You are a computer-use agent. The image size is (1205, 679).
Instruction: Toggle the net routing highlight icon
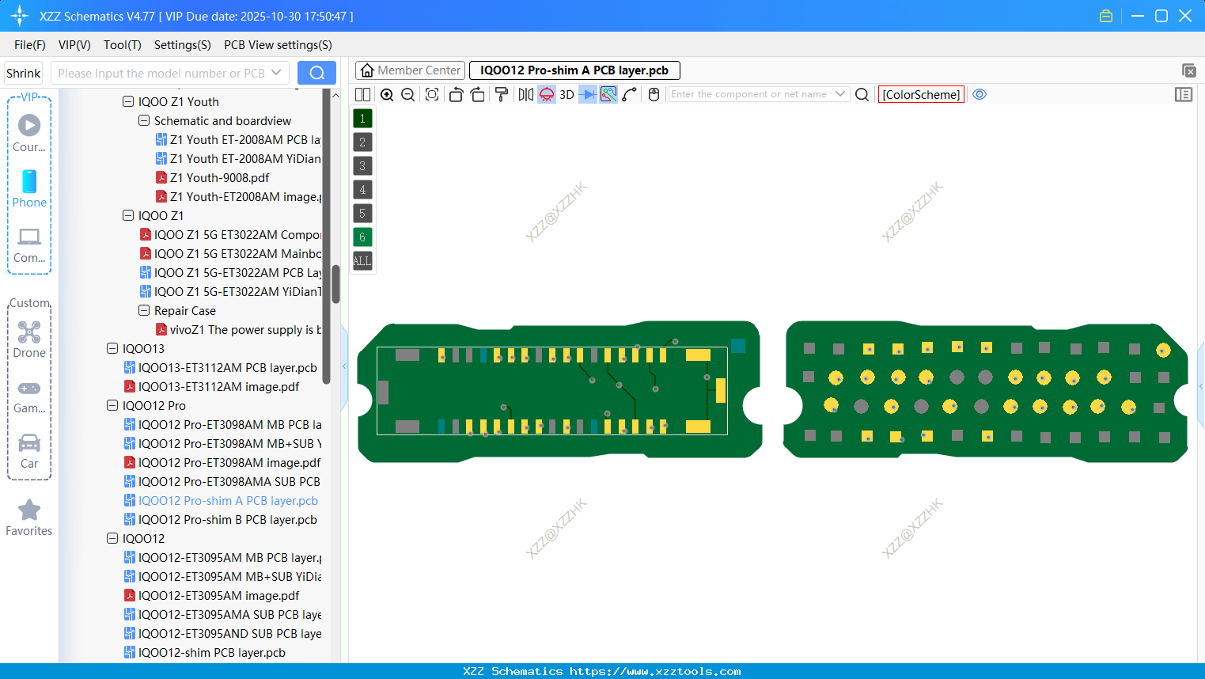608,94
